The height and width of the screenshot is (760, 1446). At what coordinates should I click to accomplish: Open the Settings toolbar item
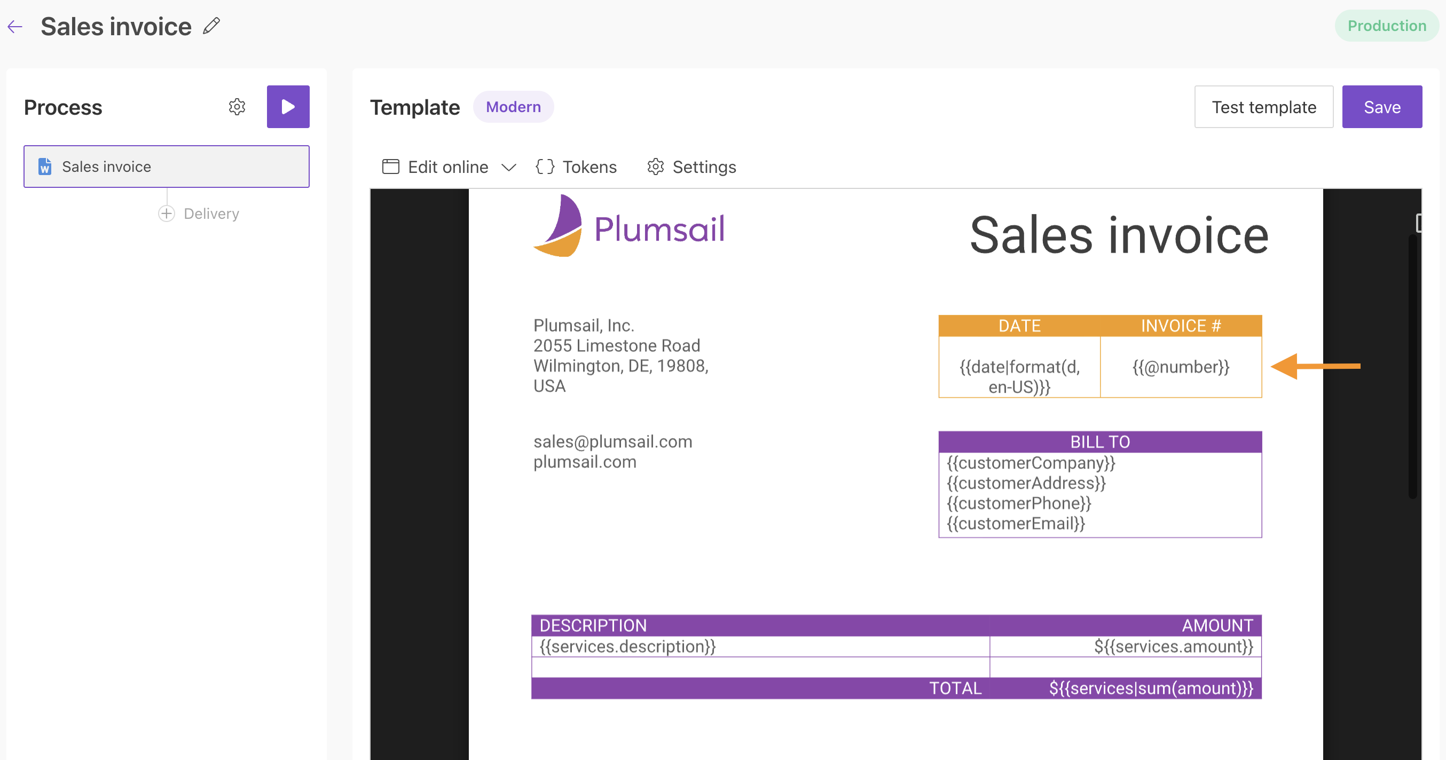coord(704,167)
